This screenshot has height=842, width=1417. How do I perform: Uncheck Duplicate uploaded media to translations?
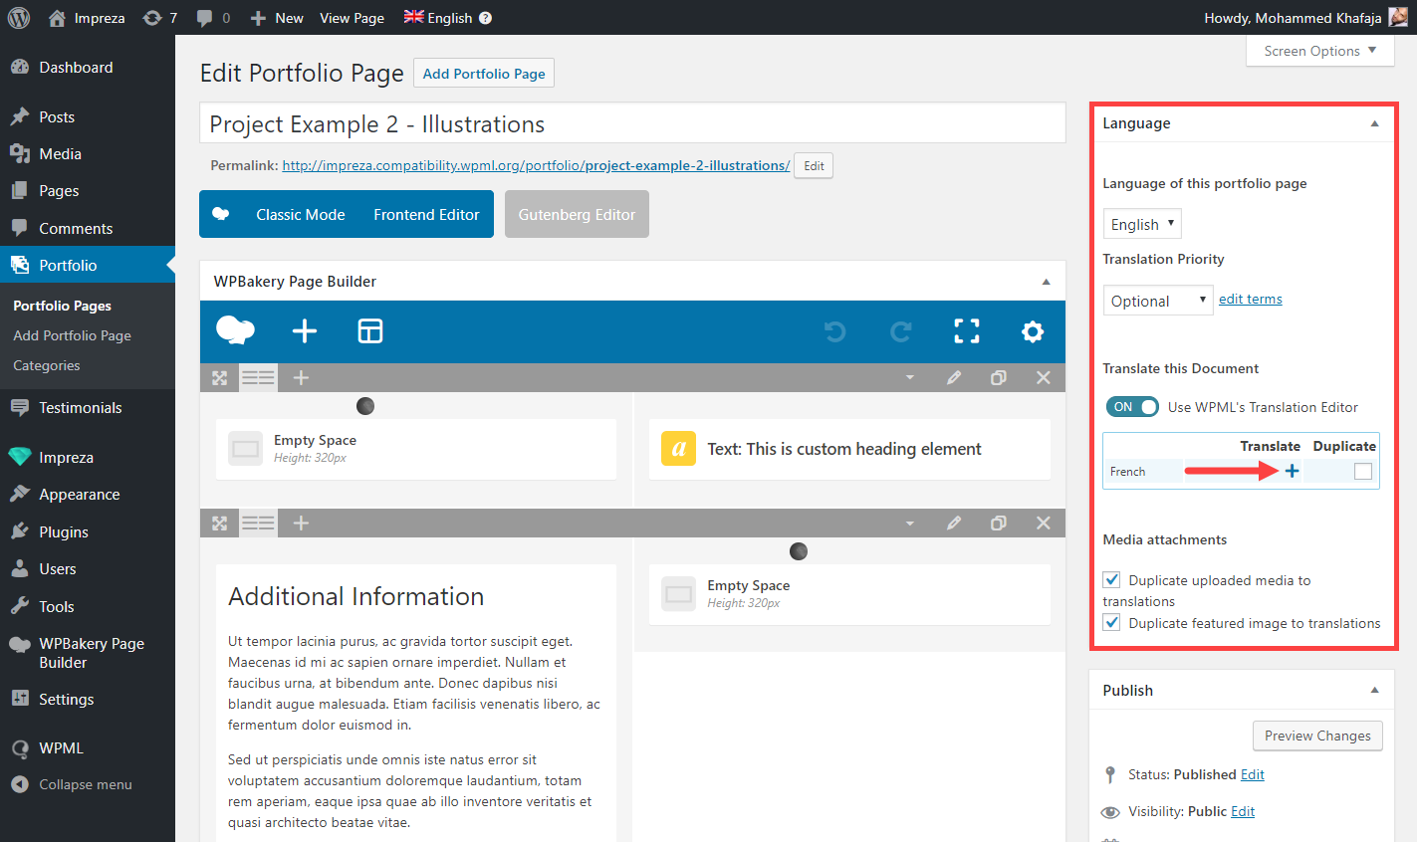[x=1112, y=579]
